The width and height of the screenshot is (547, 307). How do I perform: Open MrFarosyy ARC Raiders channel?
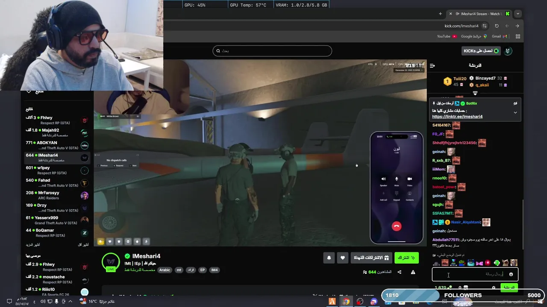pyautogui.click(x=57, y=195)
